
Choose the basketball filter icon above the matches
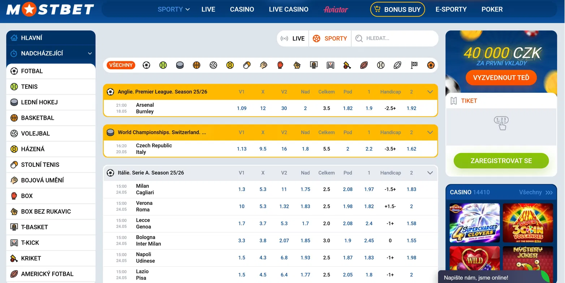click(197, 65)
